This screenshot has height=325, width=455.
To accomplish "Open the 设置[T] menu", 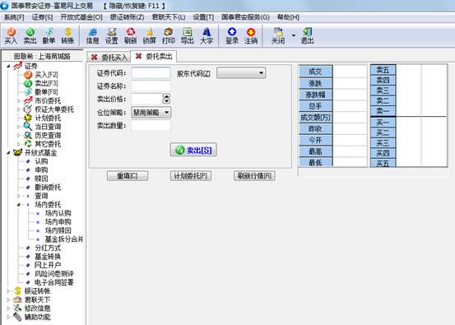I will [x=203, y=17].
